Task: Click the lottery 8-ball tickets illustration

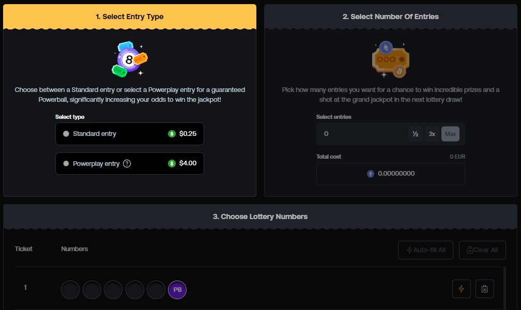Action: (130, 59)
